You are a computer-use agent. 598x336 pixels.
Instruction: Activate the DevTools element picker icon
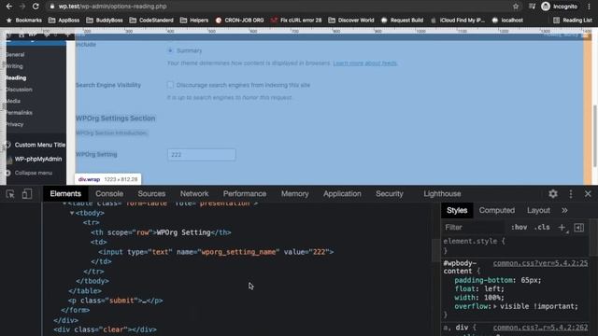(x=10, y=194)
